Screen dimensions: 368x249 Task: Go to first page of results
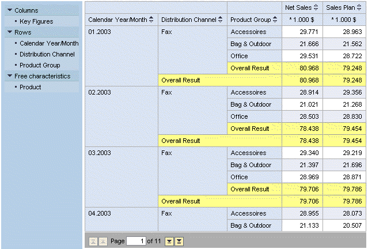[x=93, y=240]
